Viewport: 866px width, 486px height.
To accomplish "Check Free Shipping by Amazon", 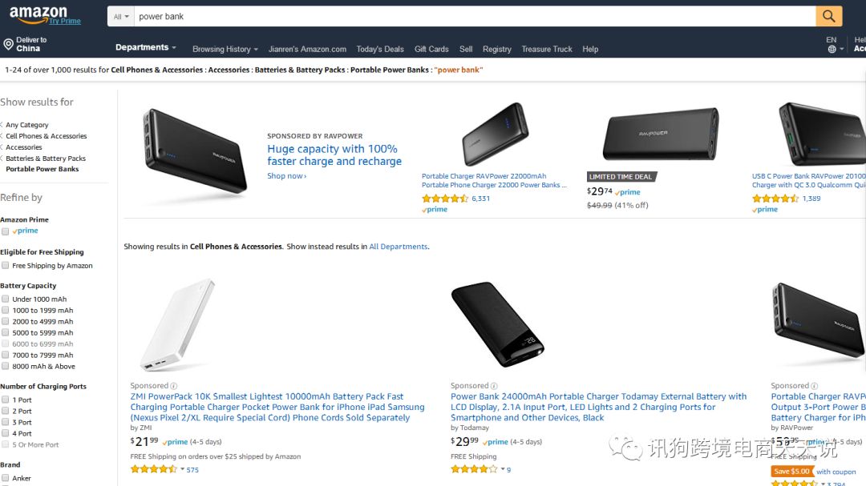I will [6, 266].
